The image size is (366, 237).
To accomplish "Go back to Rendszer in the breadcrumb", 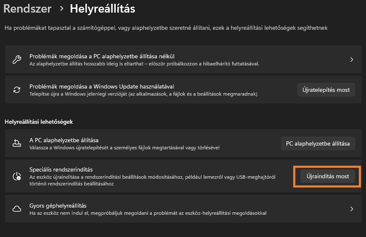I will pos(27,8).
